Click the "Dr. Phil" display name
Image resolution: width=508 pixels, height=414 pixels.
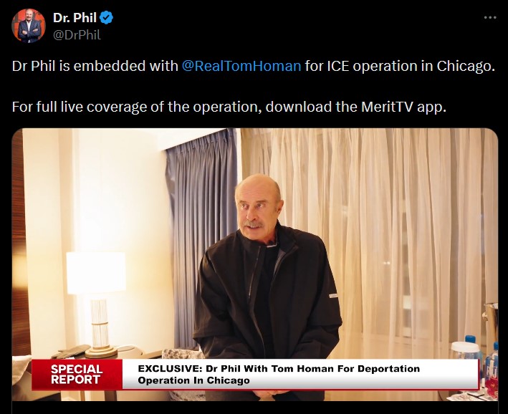(x=75, y=17)
